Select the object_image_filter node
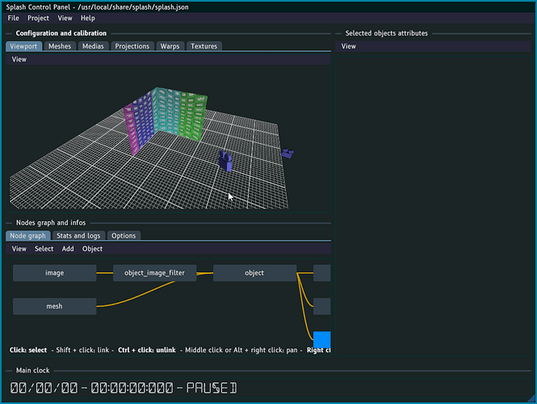The image size is (537, 404). pos(154,273)
